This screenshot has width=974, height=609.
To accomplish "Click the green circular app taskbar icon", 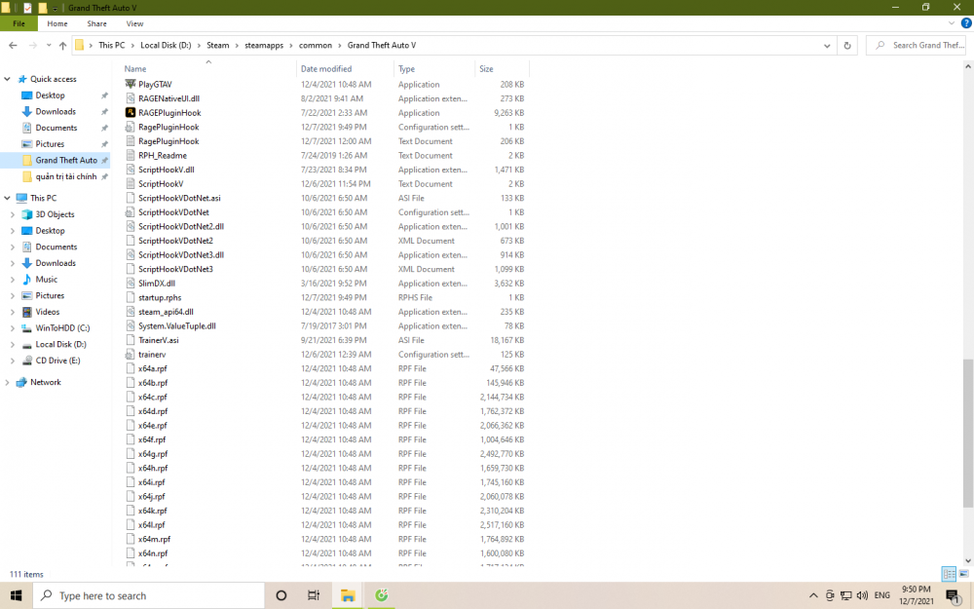I will pos(382,595).
